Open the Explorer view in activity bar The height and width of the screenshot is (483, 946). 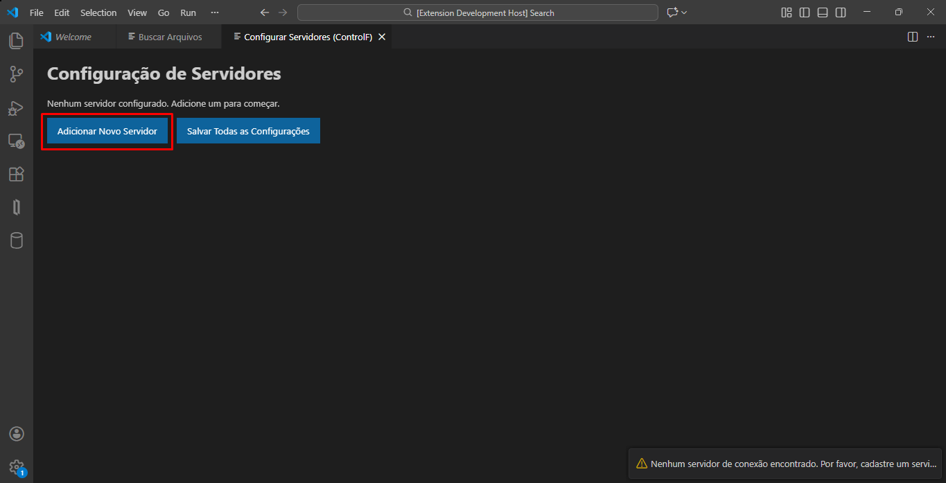coord(16,41)
